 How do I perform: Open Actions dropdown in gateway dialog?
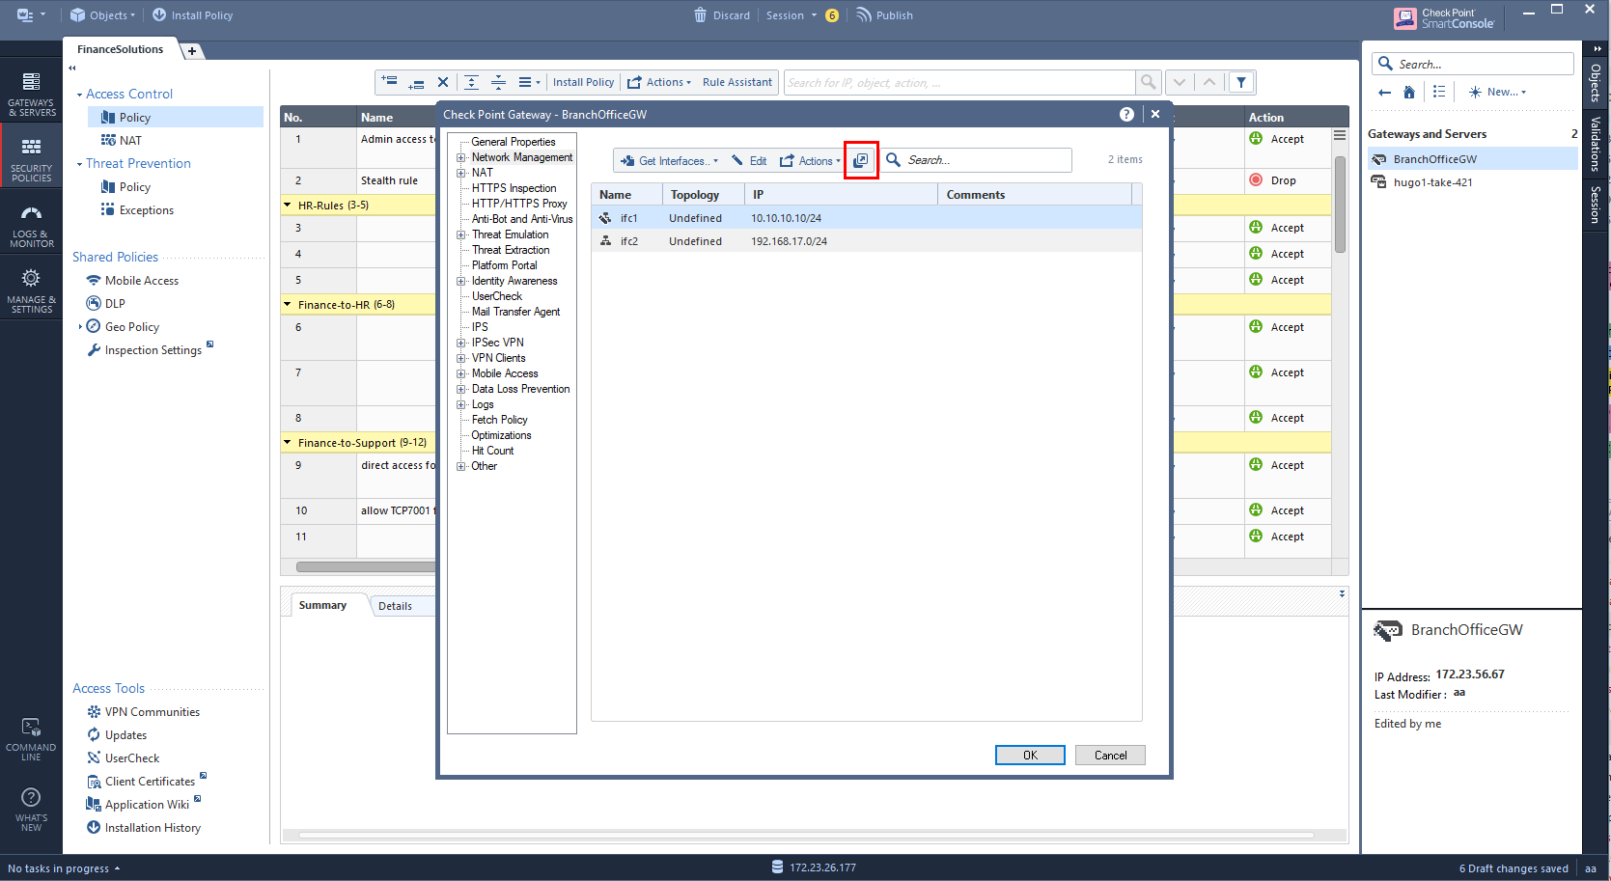click(x=810, y=161)
